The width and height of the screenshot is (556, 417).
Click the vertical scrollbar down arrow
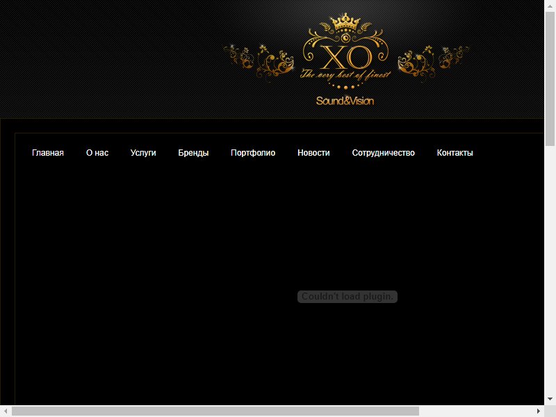pyautogui.click(x=550, y=399)
